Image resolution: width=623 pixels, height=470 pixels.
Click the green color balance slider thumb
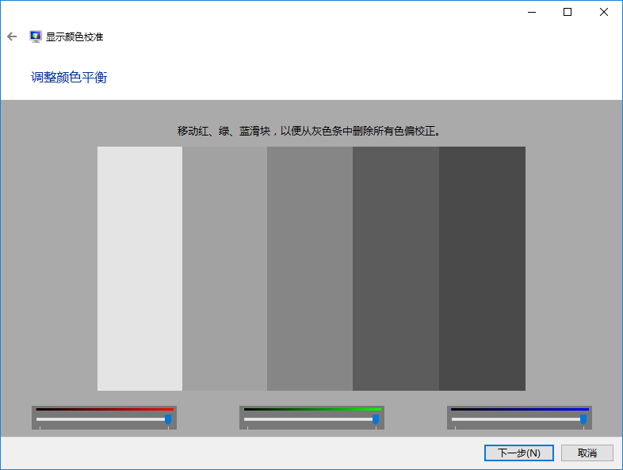[x=376, y=419]
